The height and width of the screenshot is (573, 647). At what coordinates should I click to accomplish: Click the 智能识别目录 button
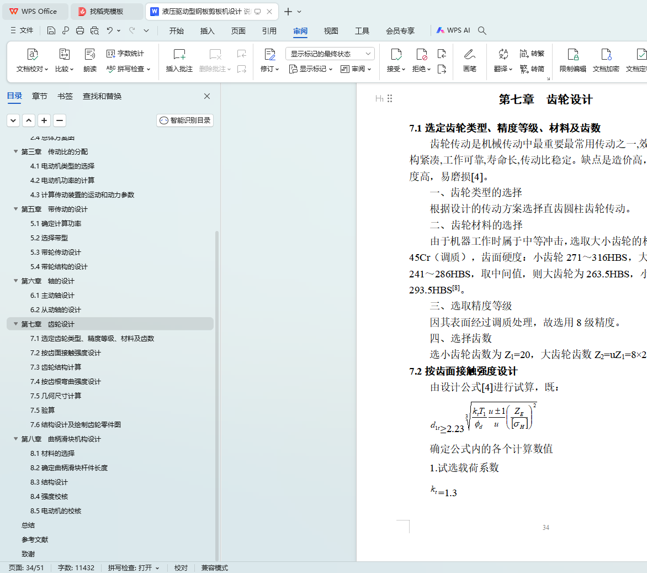click(185, 120)
